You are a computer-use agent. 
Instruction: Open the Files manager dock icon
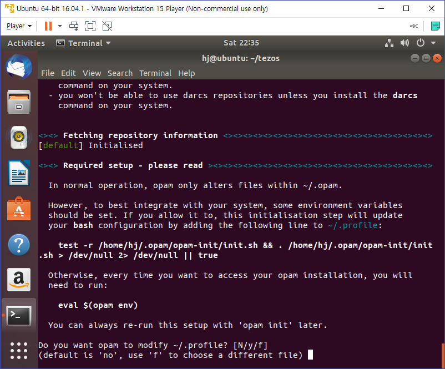19,102
